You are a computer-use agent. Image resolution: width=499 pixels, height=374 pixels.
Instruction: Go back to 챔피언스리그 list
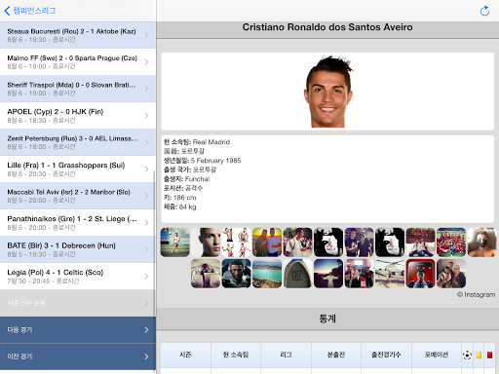coord(30,11)
